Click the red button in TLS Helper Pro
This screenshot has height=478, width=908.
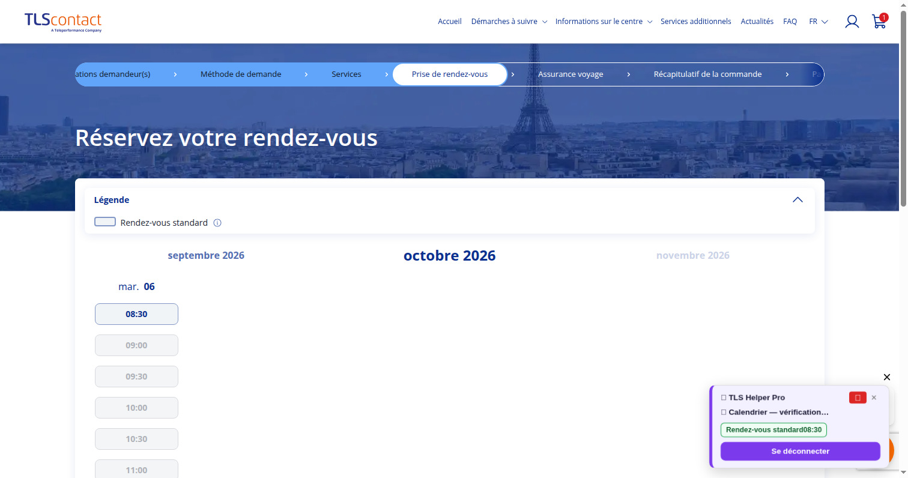[x=858, y=398]
